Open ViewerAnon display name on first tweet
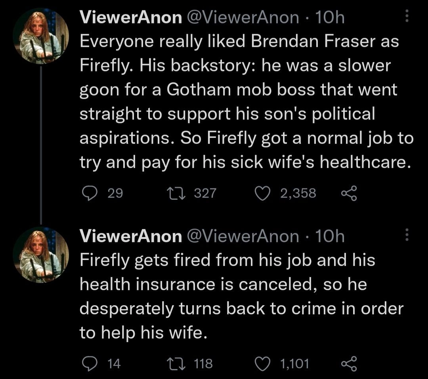Screen dimensions: 428x379 click(130, 18)
